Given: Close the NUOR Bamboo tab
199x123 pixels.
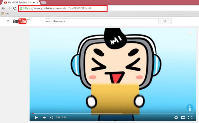Looking at the screenshot, I should point(37,2).
